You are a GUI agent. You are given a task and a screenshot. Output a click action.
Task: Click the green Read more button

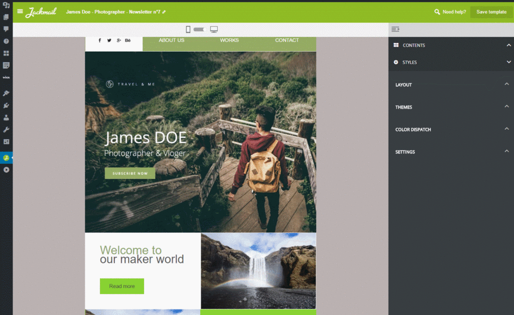[x=122, y=286]
